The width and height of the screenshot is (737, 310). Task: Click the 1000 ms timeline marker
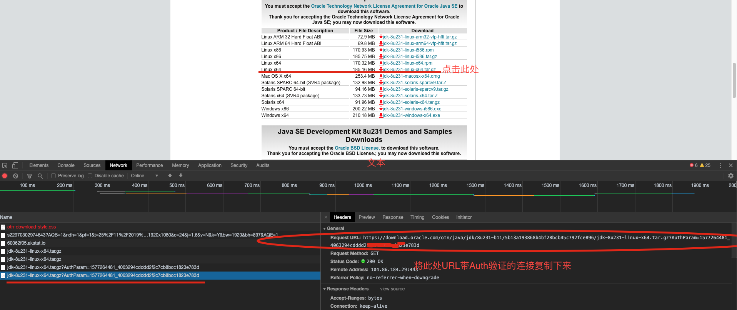coord(363,185)
